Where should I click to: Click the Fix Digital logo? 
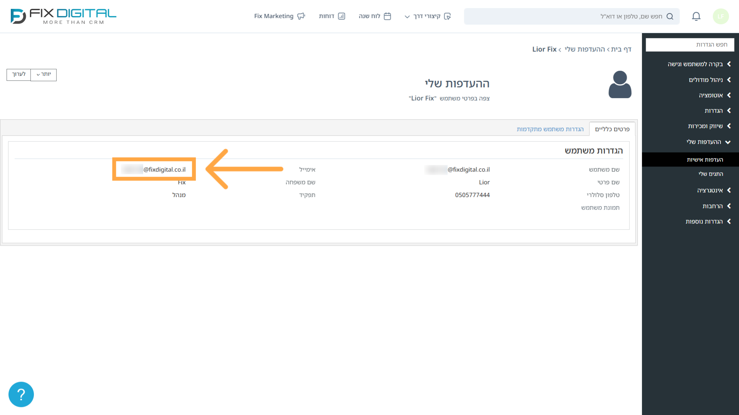pos(63,16)
